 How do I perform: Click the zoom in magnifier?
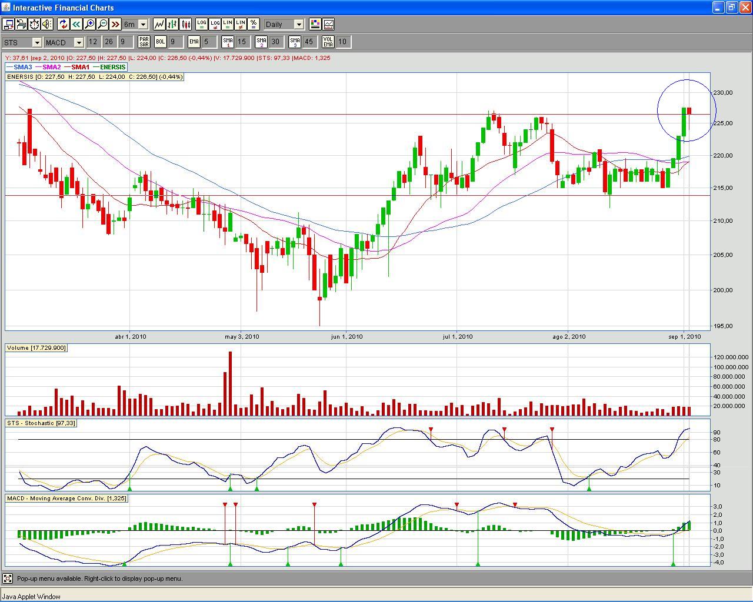89,24
